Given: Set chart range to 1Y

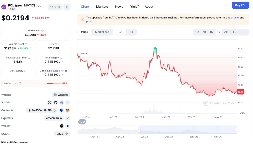Looking at the screenshot, I should 219,32.
